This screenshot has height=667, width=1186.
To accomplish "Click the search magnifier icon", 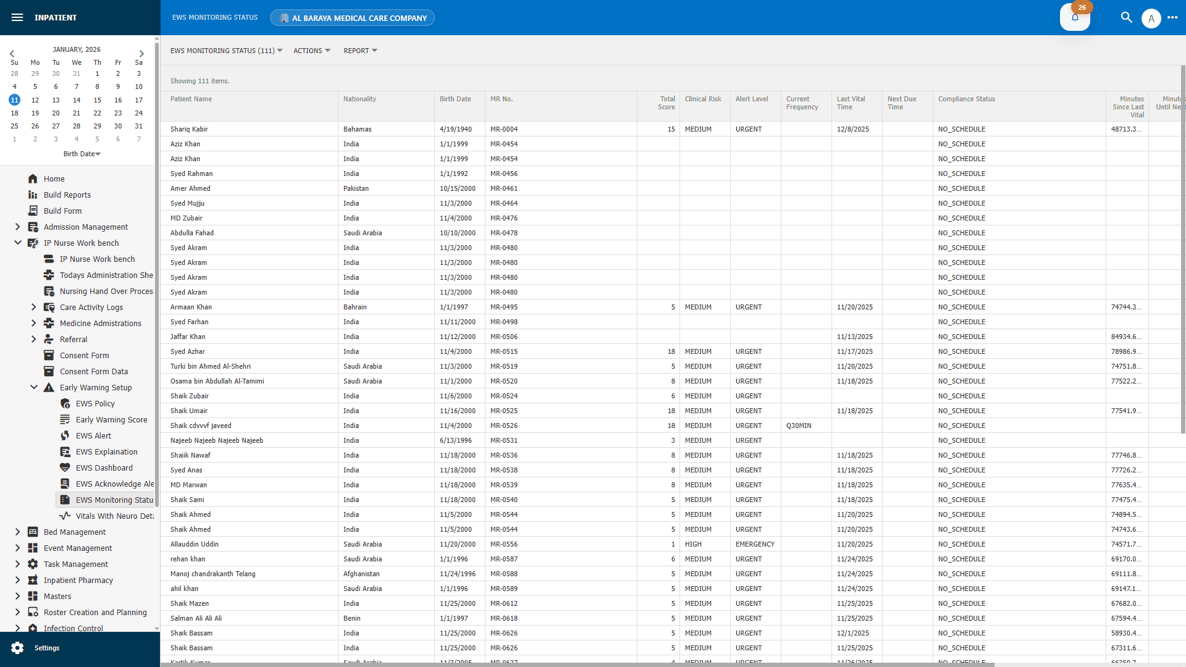I will point(1126,18).
